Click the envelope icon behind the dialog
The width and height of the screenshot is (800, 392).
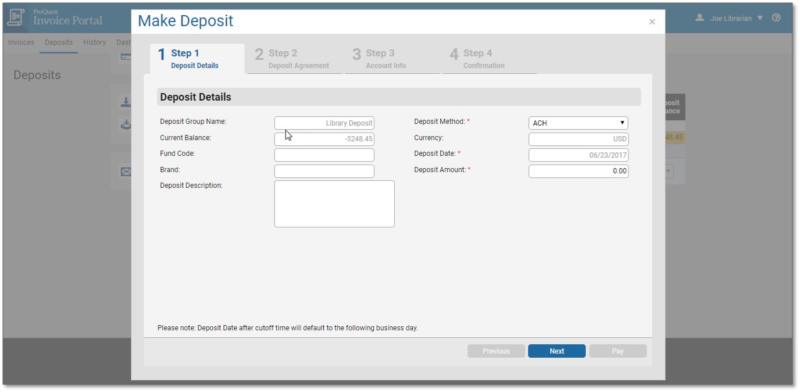tap(126, 172)
